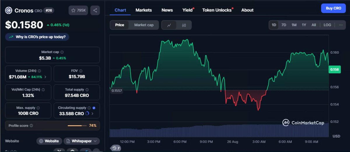Open the Whitepaper dropdown
This screenshot has height=152, width=350.
coord(82,141)
